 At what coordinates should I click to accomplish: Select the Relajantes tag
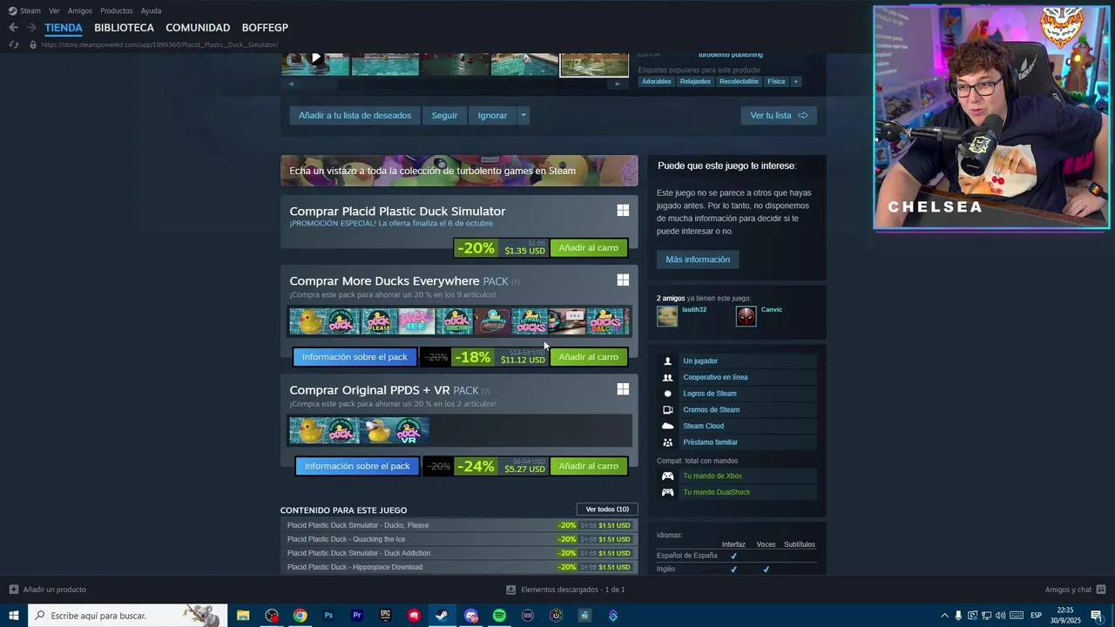pyautogui.click(x=695, y=82)
